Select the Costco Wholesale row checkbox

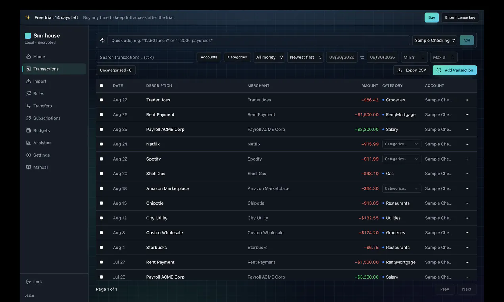[102, 232]
